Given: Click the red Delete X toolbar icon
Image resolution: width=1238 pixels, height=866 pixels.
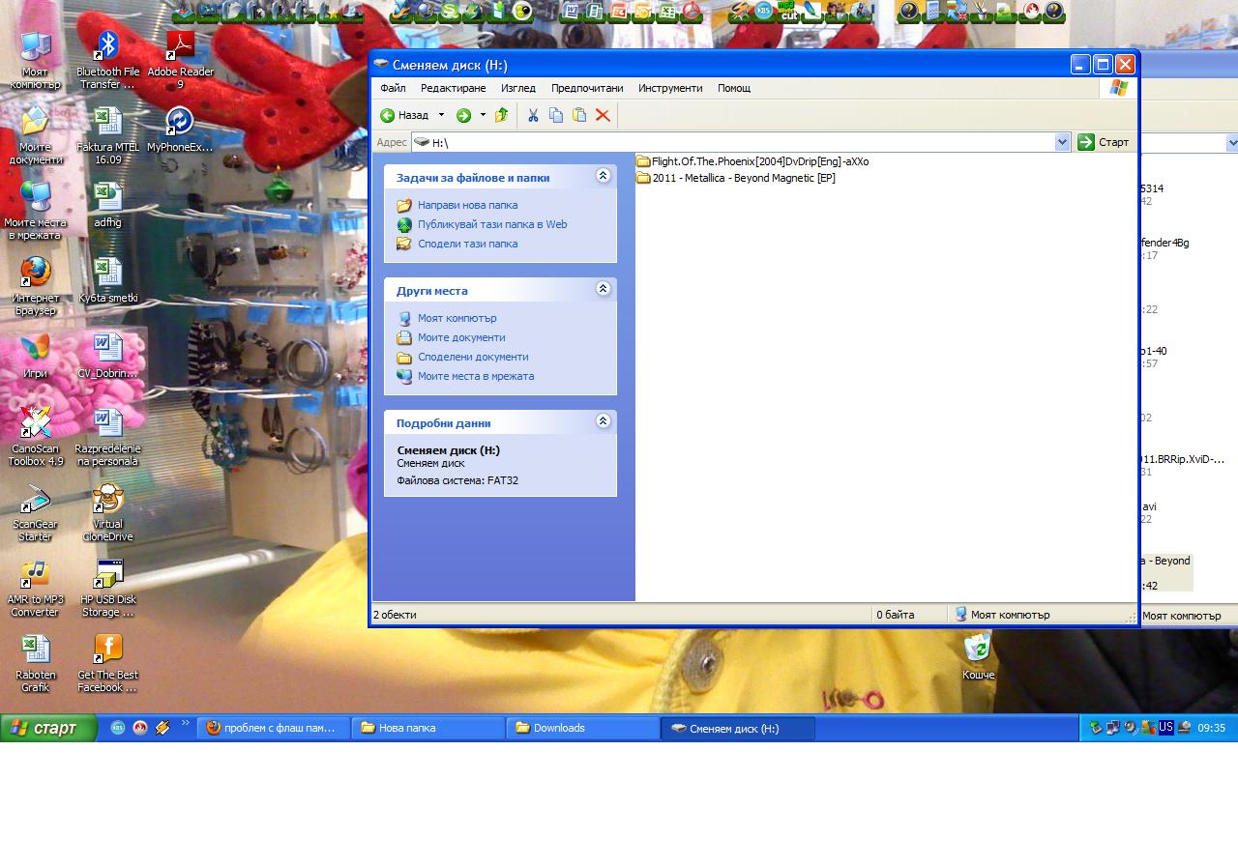Looking at the screenshot, I should pos(603,115).
